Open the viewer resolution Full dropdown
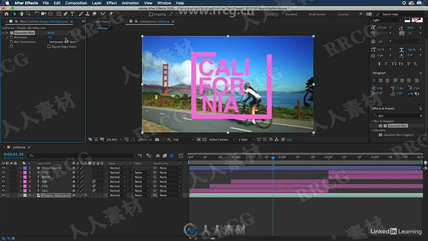Image resolution: width=428 pixels, height=241 pixels. (183, 140)
